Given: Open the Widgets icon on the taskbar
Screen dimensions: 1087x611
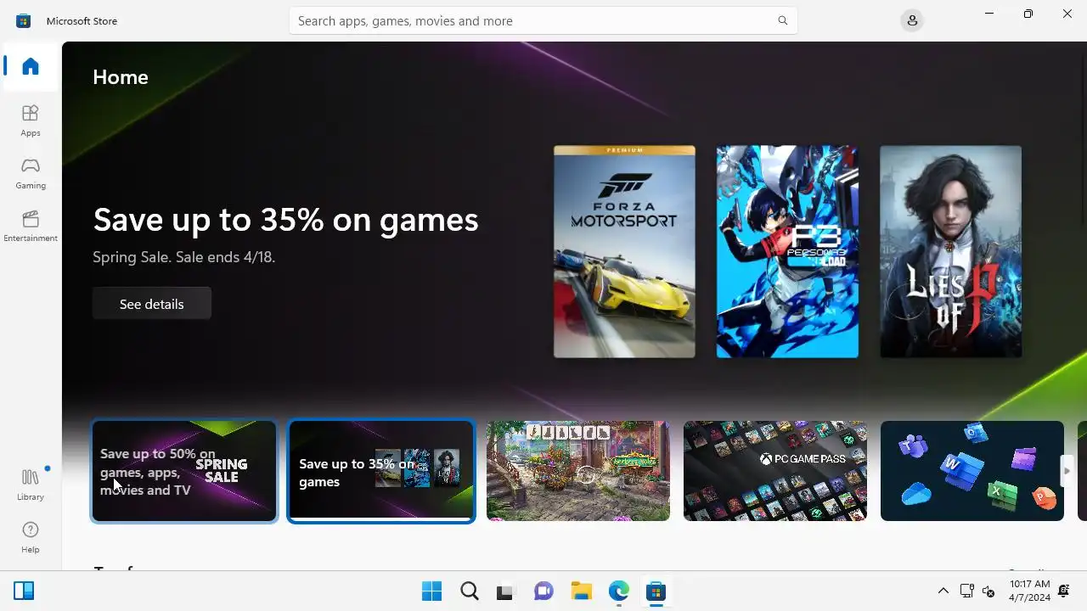Looking at the screenshot, I should click(x=24, y=591).
